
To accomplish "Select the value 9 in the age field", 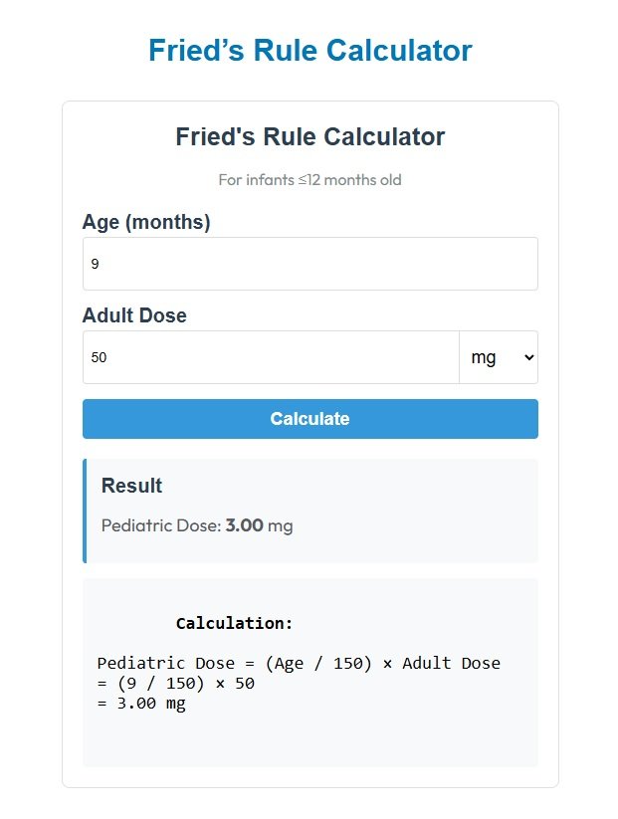I will (97, 263).
